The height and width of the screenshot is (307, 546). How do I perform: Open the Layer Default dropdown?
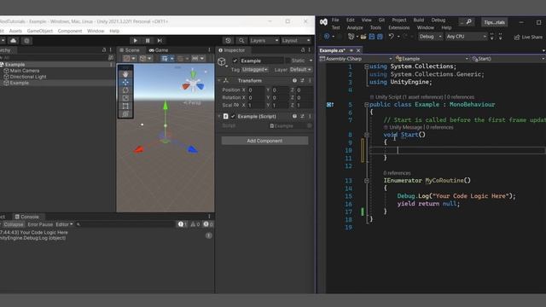click(x=300, y=70)
